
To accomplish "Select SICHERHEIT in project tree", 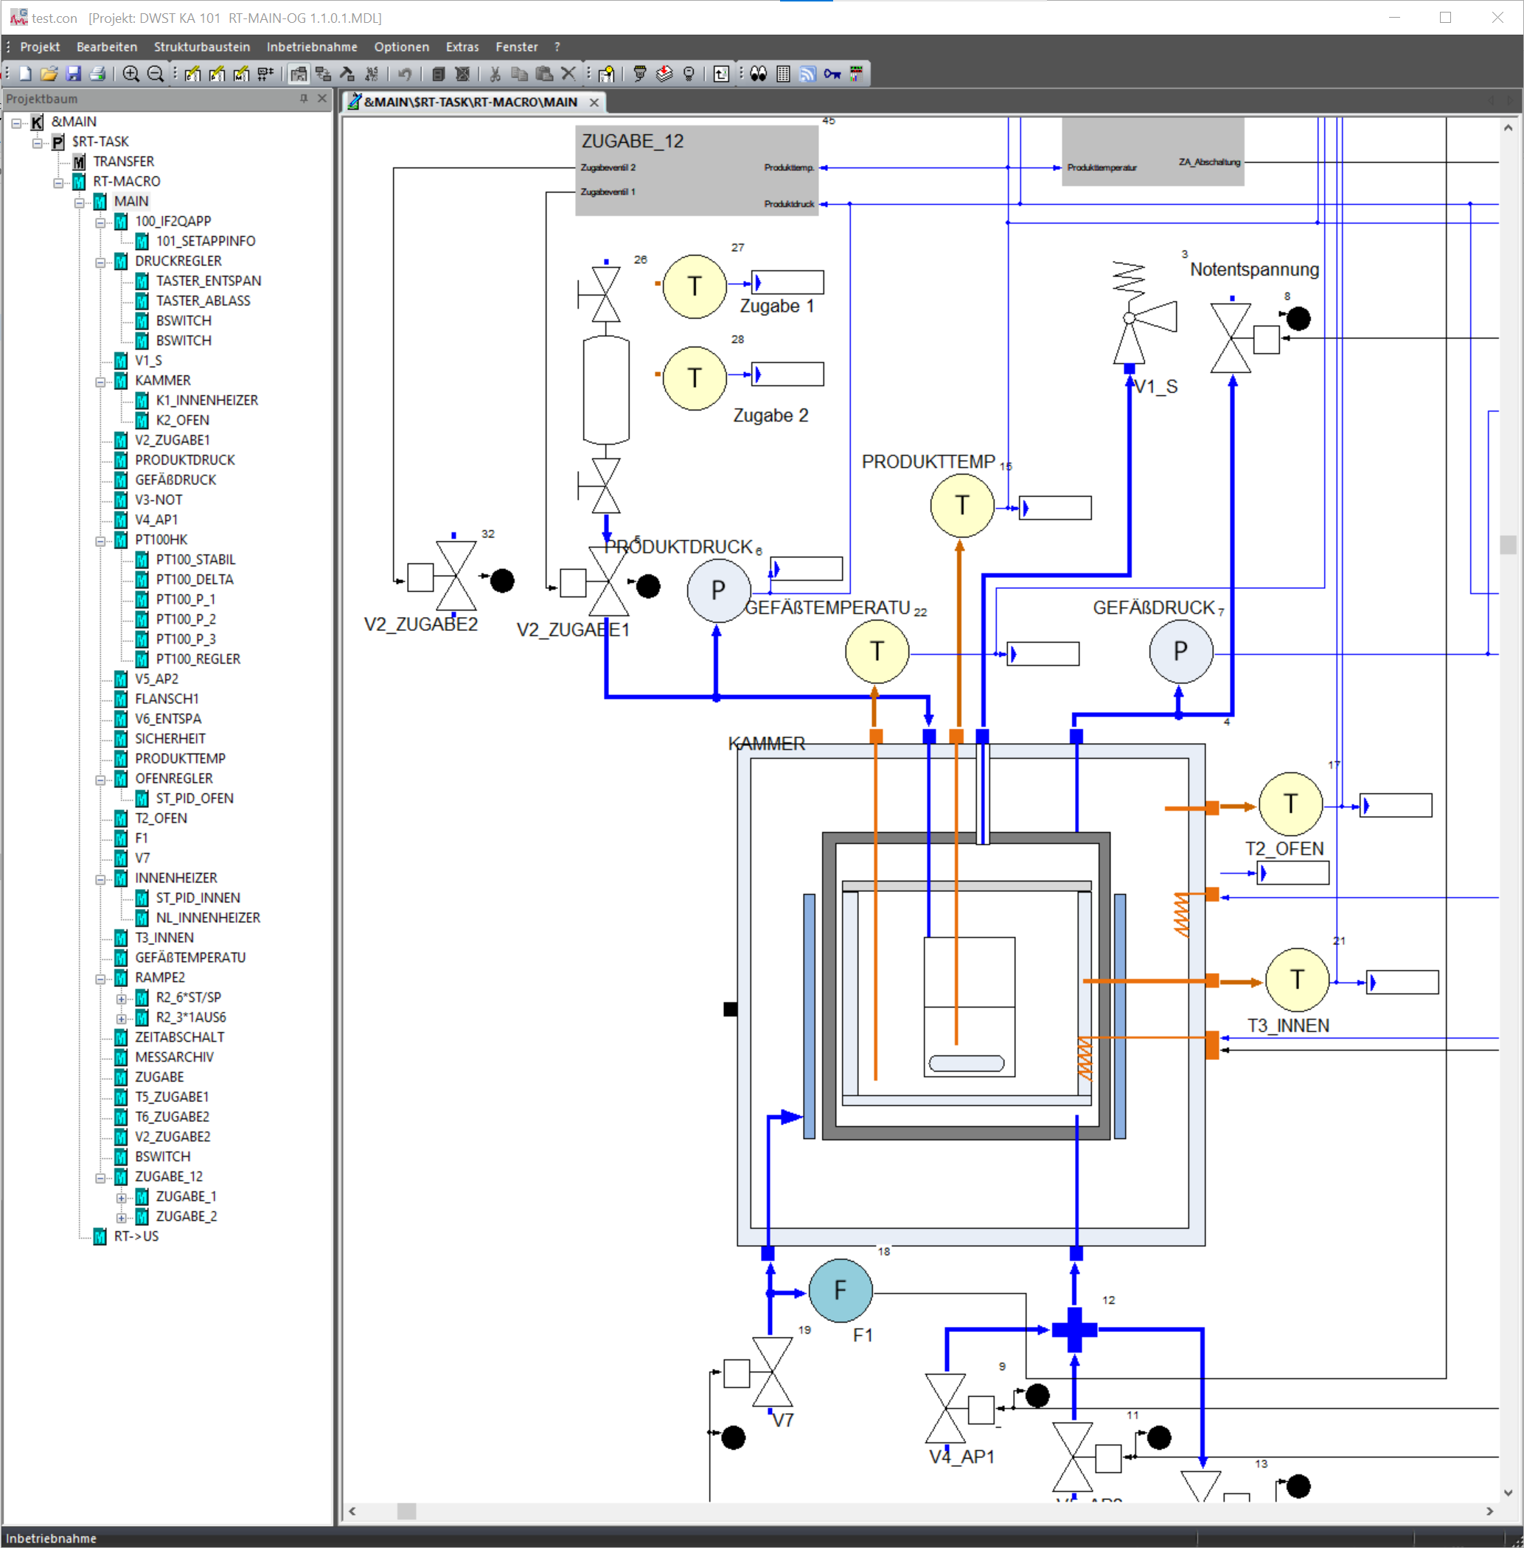I will [x=170, y=739].
